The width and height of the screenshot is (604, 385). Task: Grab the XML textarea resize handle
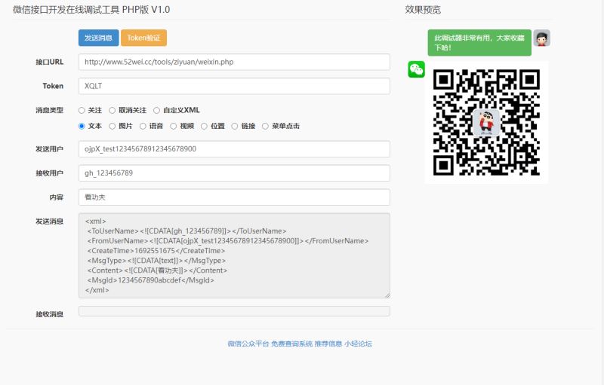387,295
